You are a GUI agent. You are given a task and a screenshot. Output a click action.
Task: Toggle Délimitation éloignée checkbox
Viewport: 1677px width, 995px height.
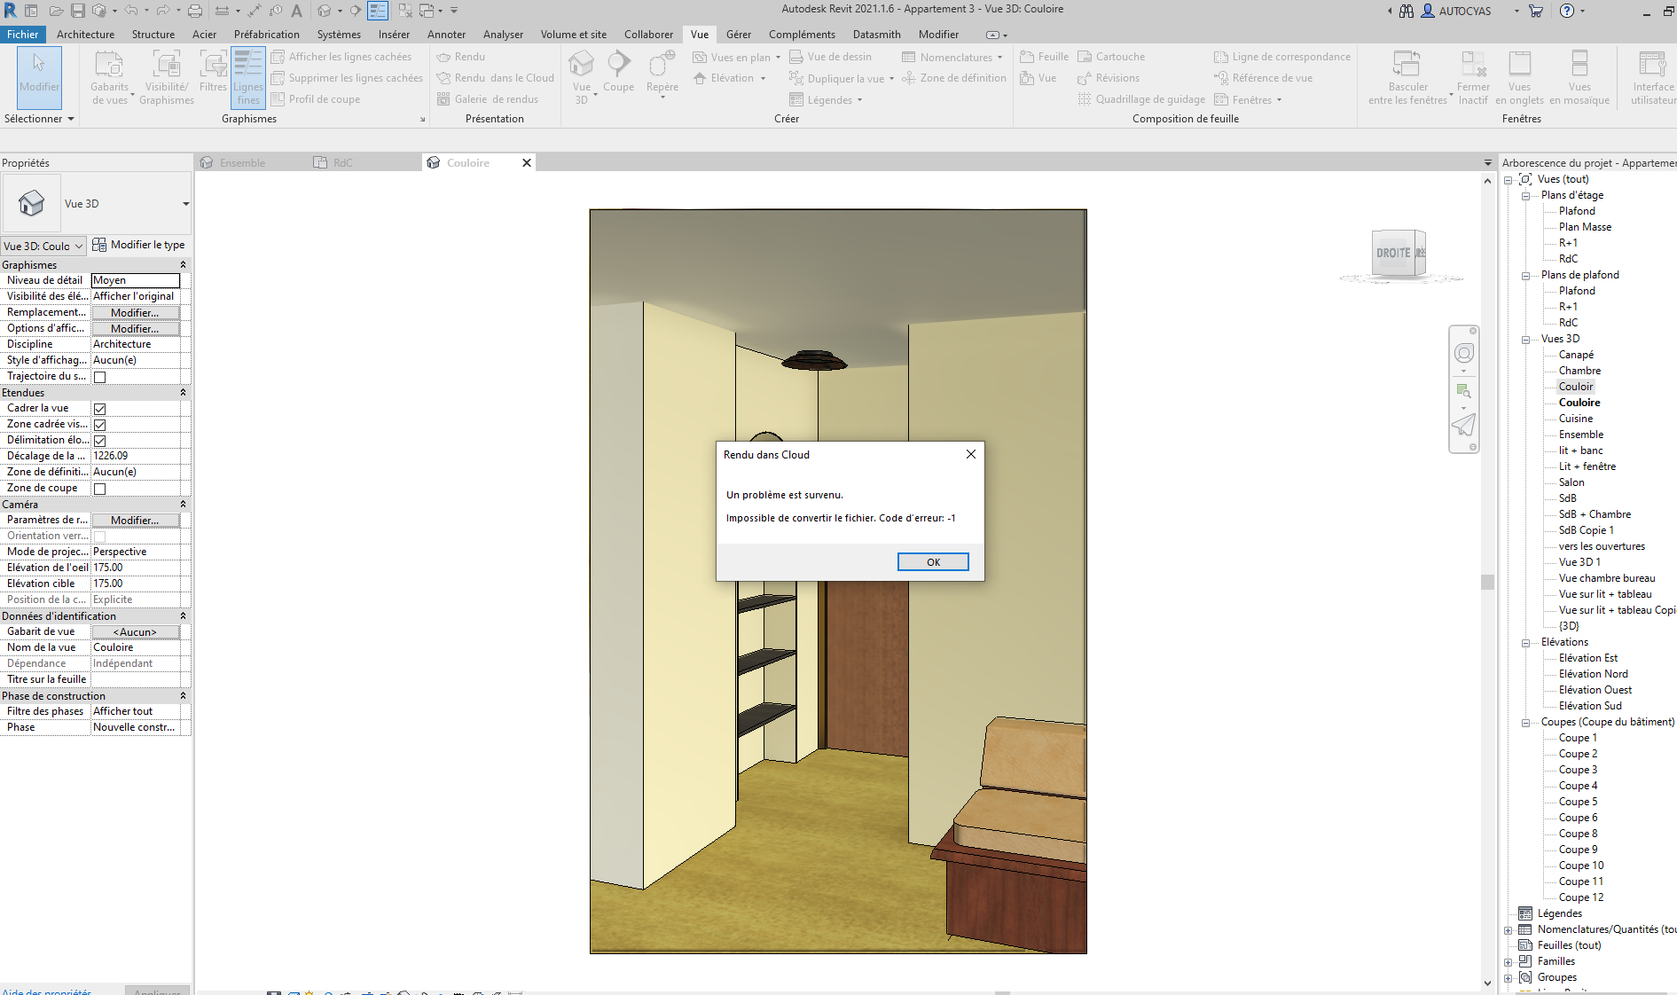tap(100, 441)
